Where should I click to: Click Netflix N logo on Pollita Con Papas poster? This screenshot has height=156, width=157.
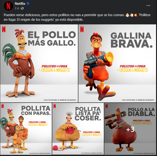pyautogui.click(x=3, y=106)
